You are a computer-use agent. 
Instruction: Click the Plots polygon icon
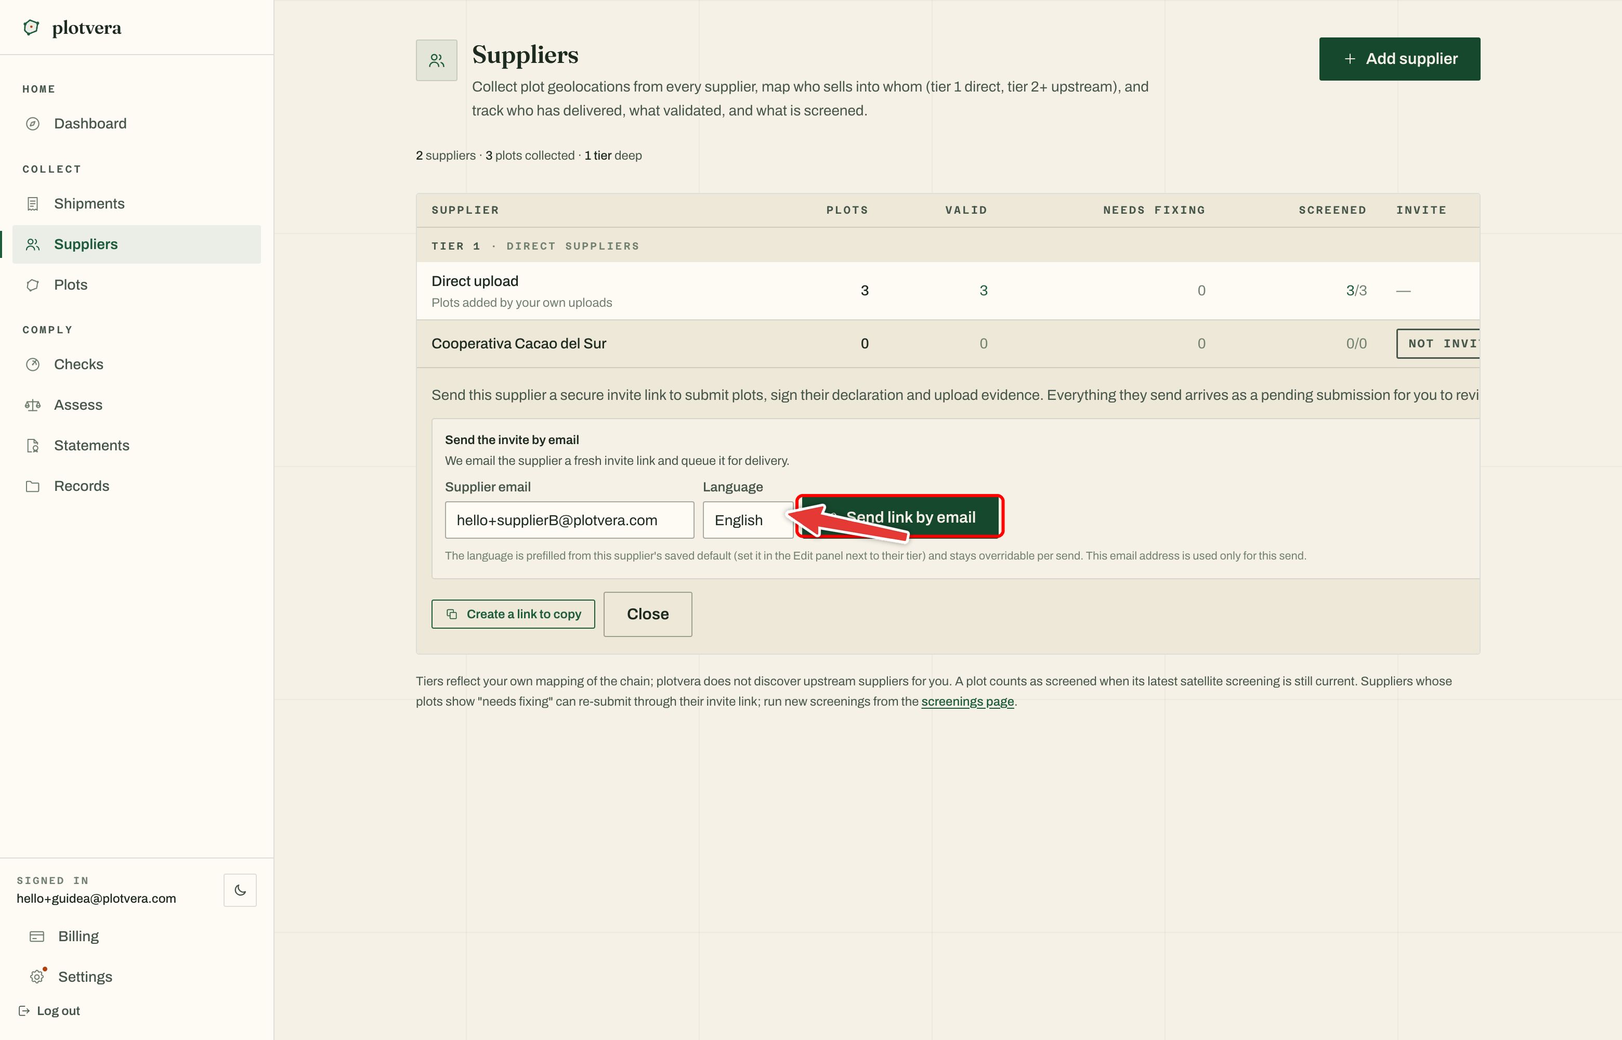pyautogui.click(x=32, y=285)
